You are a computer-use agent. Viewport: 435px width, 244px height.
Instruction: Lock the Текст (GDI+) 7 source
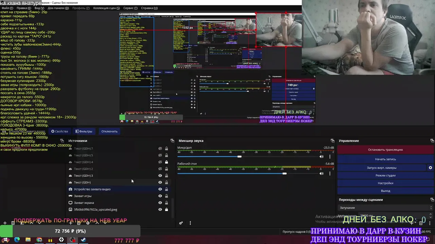point(167,148)
